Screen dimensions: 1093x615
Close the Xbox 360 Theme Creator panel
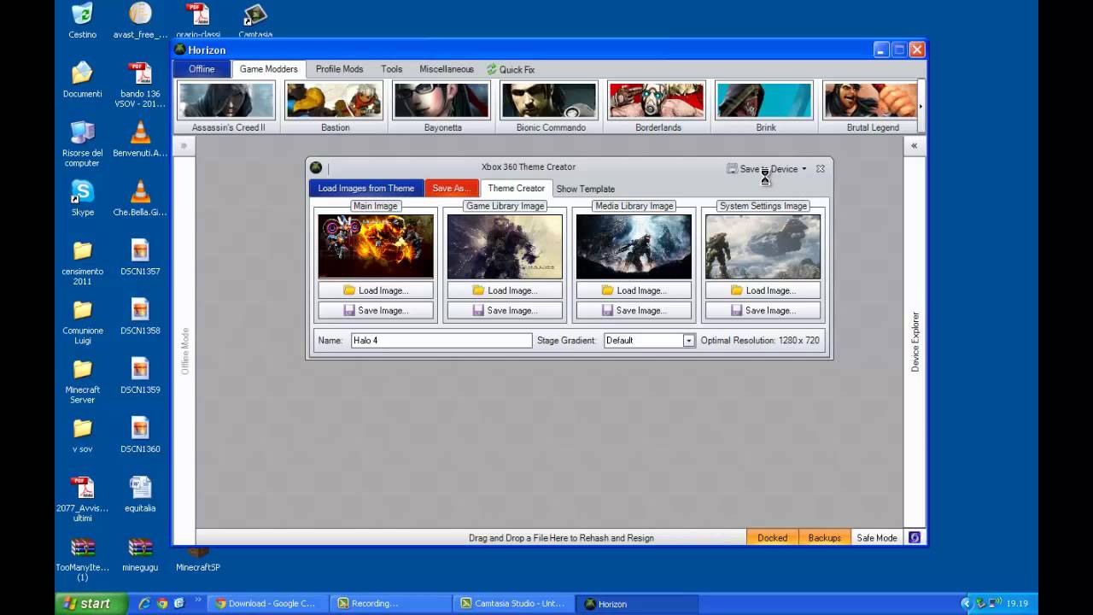coord(820,169)
